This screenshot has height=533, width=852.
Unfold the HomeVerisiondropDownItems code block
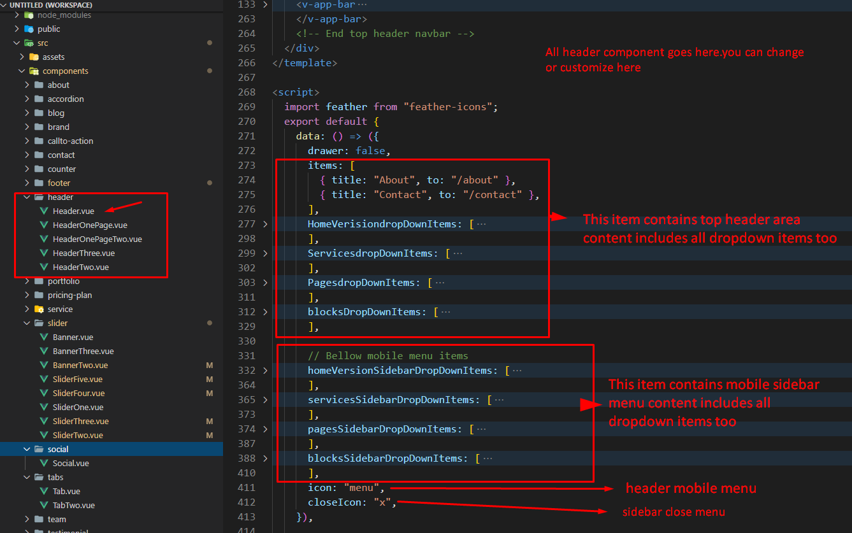tap(266, 224)
